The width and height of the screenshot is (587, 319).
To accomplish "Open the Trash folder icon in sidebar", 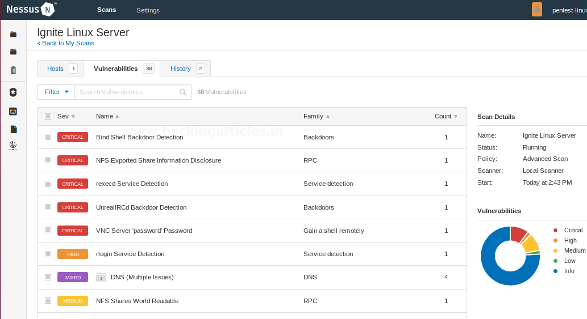I will pos(13,70).
